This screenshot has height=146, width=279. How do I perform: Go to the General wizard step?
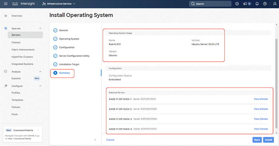point(64,30)
